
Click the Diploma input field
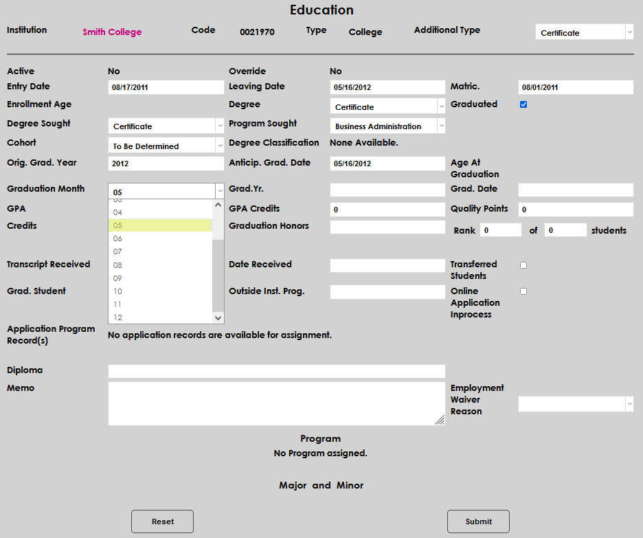pos(276,371)
